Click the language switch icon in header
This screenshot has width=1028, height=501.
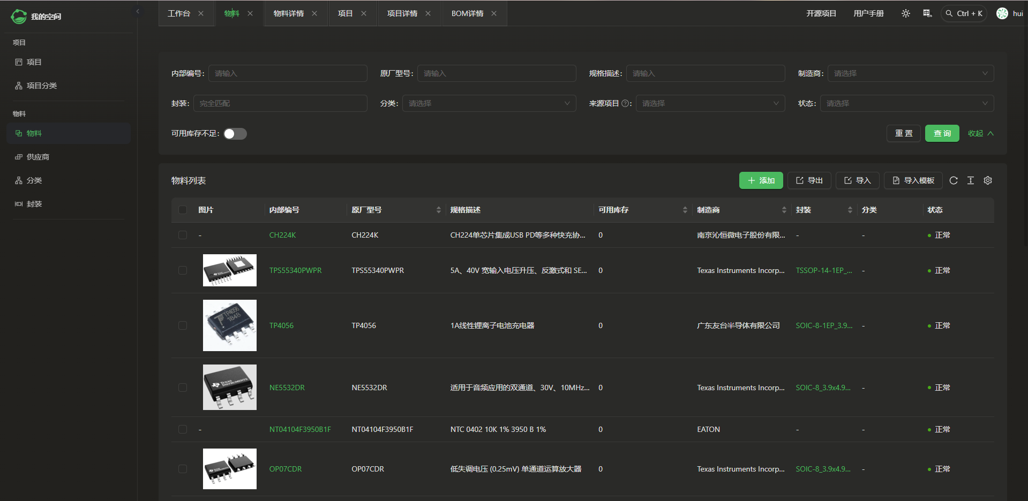point(927,13)
